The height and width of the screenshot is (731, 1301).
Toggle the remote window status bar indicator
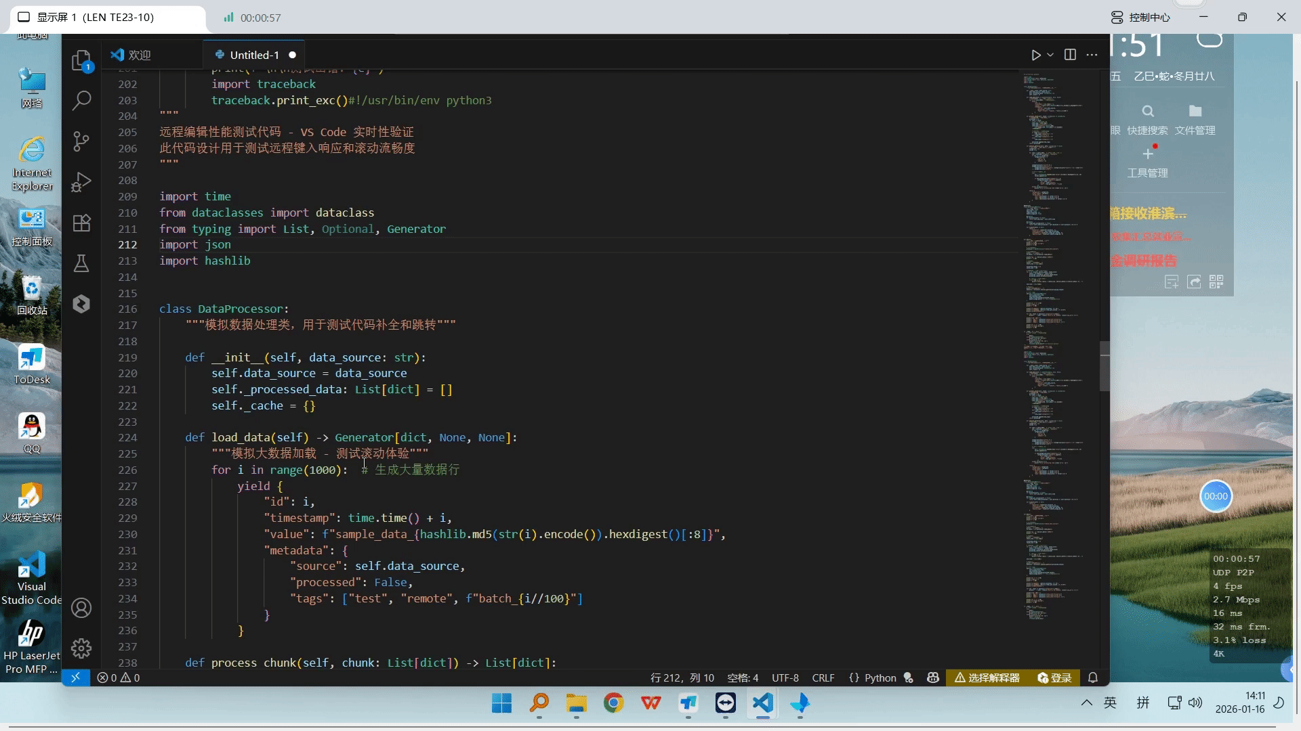click(x=76, y=678)
